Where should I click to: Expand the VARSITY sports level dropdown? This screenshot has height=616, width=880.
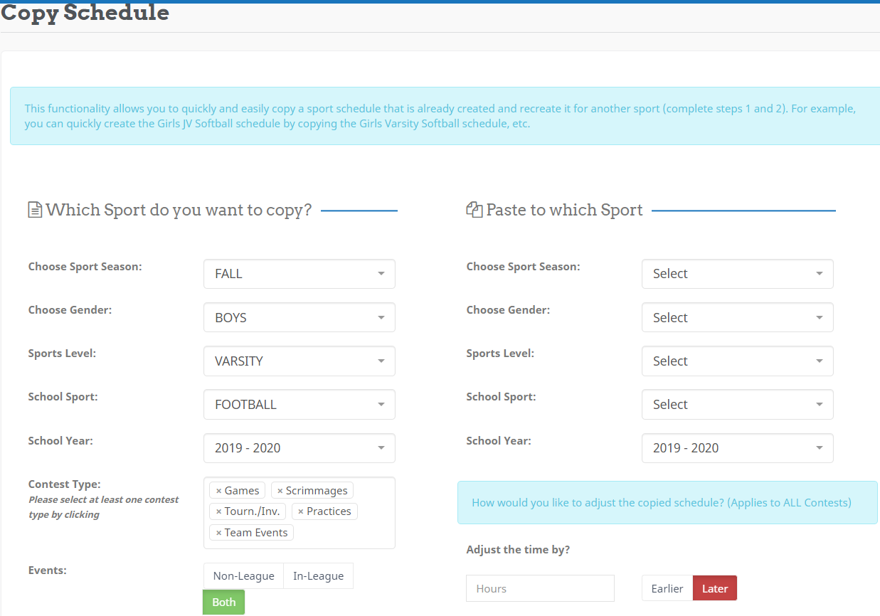coord(299,361)
